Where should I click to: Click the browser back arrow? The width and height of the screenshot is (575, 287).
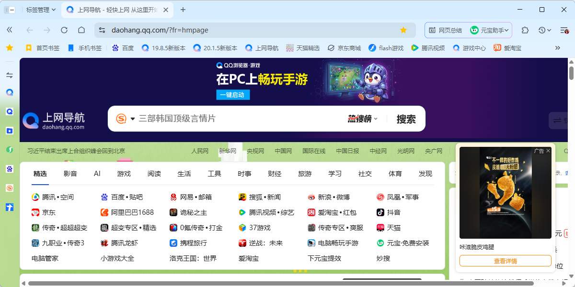click(x=30, y=30)
